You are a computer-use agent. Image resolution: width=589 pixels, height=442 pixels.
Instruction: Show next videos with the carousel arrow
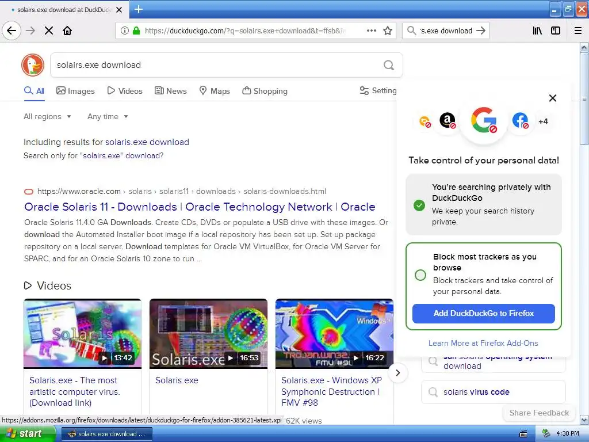pos(398,373)
